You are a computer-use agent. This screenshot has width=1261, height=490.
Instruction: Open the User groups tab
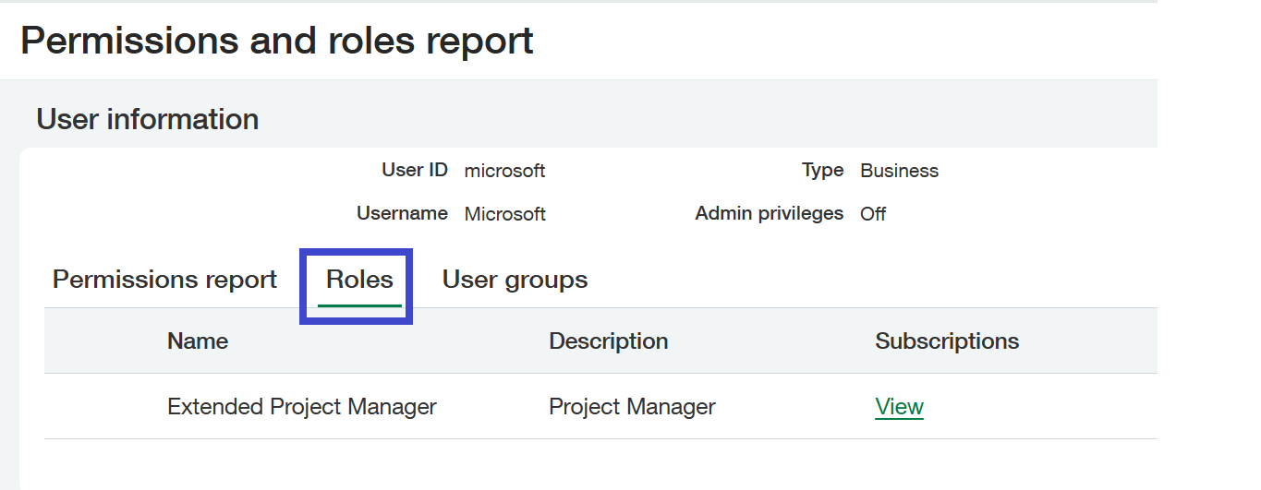tap(515, 280)
